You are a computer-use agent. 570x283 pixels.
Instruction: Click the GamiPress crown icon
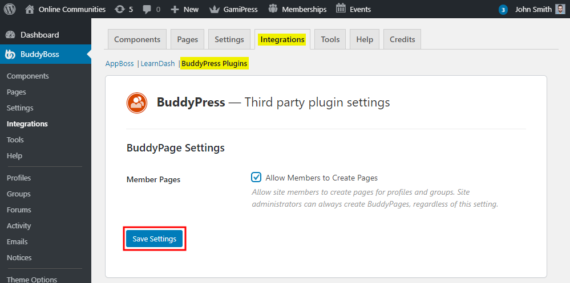215,9
